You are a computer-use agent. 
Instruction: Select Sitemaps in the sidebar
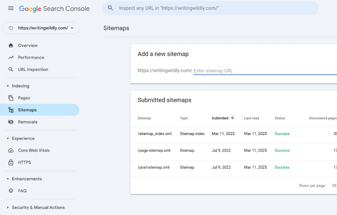(27, 110)
